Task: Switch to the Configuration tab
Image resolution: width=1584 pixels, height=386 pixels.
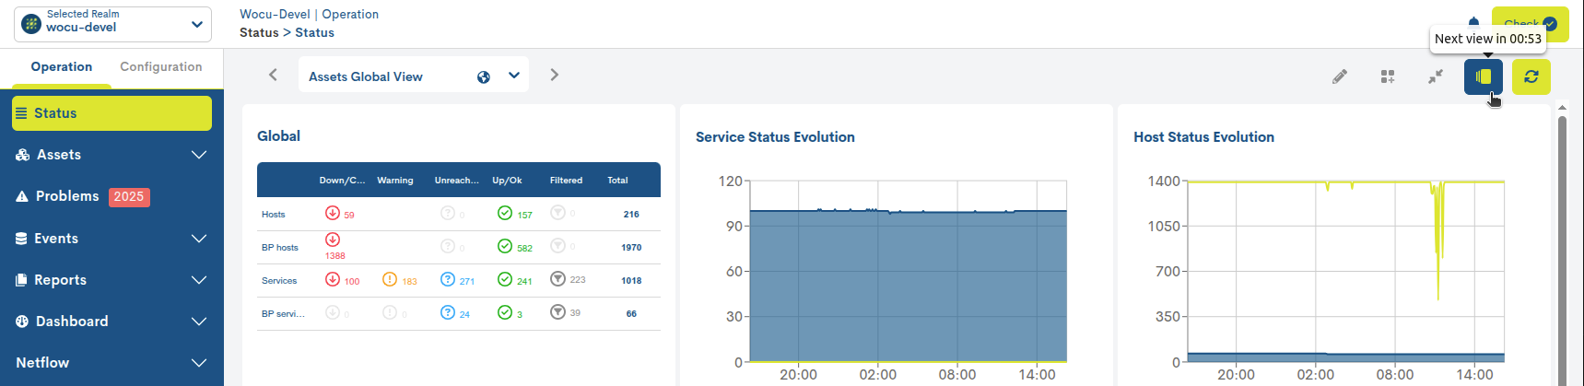Action: pyautogui.click(x=161, y=66)
